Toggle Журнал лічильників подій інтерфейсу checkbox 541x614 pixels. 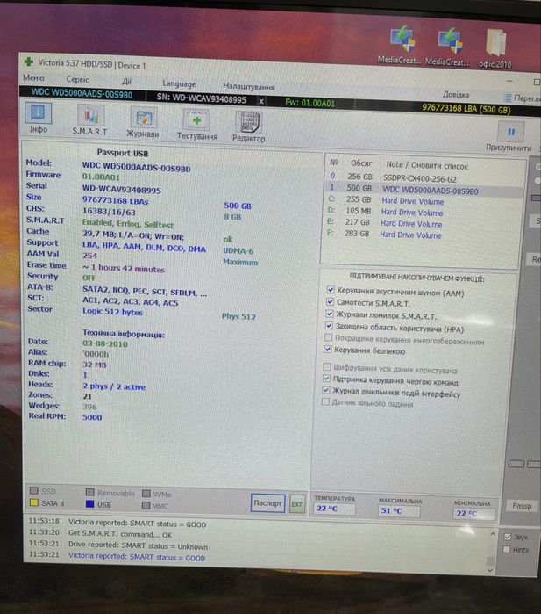[326, 390]
